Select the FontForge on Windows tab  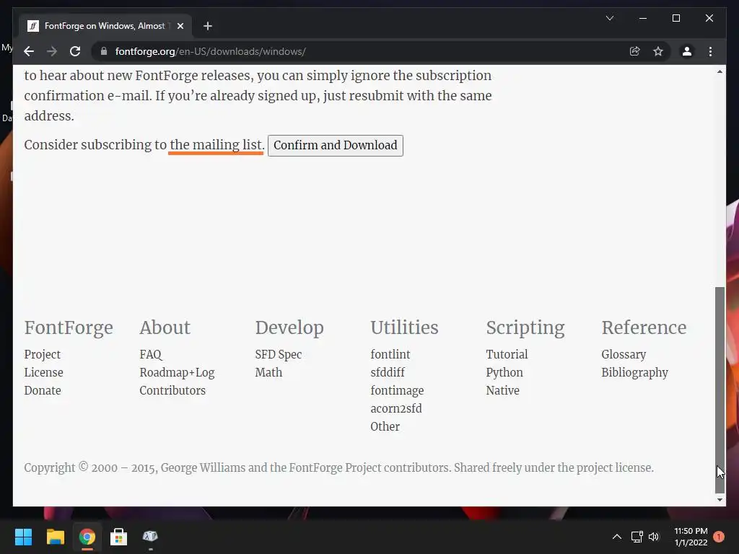point(105,26)
